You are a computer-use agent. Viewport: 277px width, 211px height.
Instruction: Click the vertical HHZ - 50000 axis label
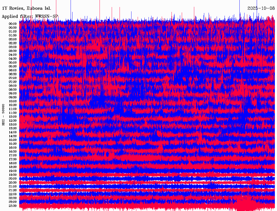pos(3,114)
